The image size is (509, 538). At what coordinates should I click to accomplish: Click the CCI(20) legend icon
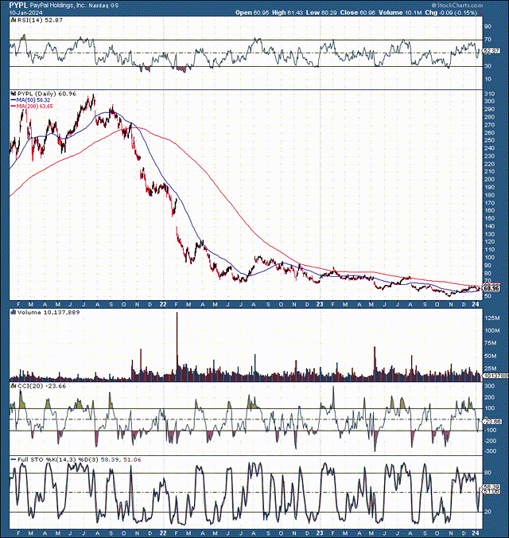(14, 386)
